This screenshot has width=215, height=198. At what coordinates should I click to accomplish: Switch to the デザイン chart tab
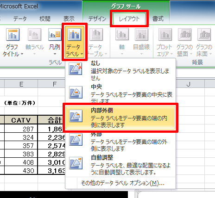point(97,19)
